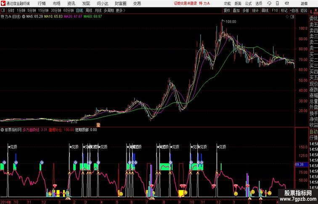Click the 复权 toolbar button
The width and height of the screenshot is (318, 204).
pyautogui.click(x=227, y=10)
